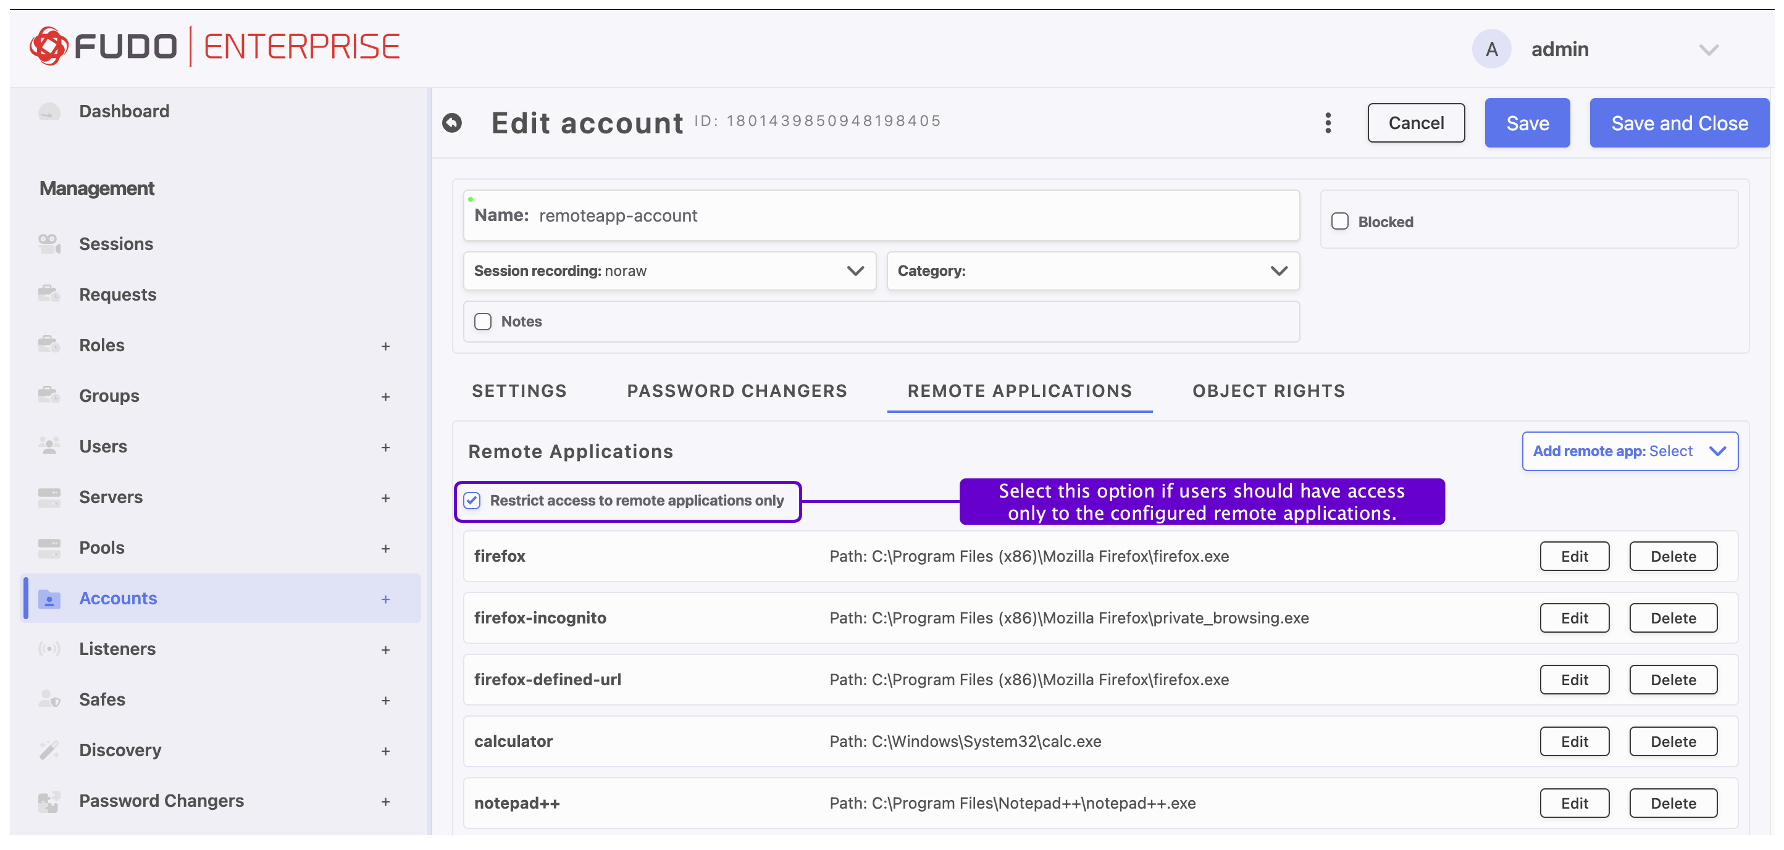Click the Save and Close button

pos(1679,122)
